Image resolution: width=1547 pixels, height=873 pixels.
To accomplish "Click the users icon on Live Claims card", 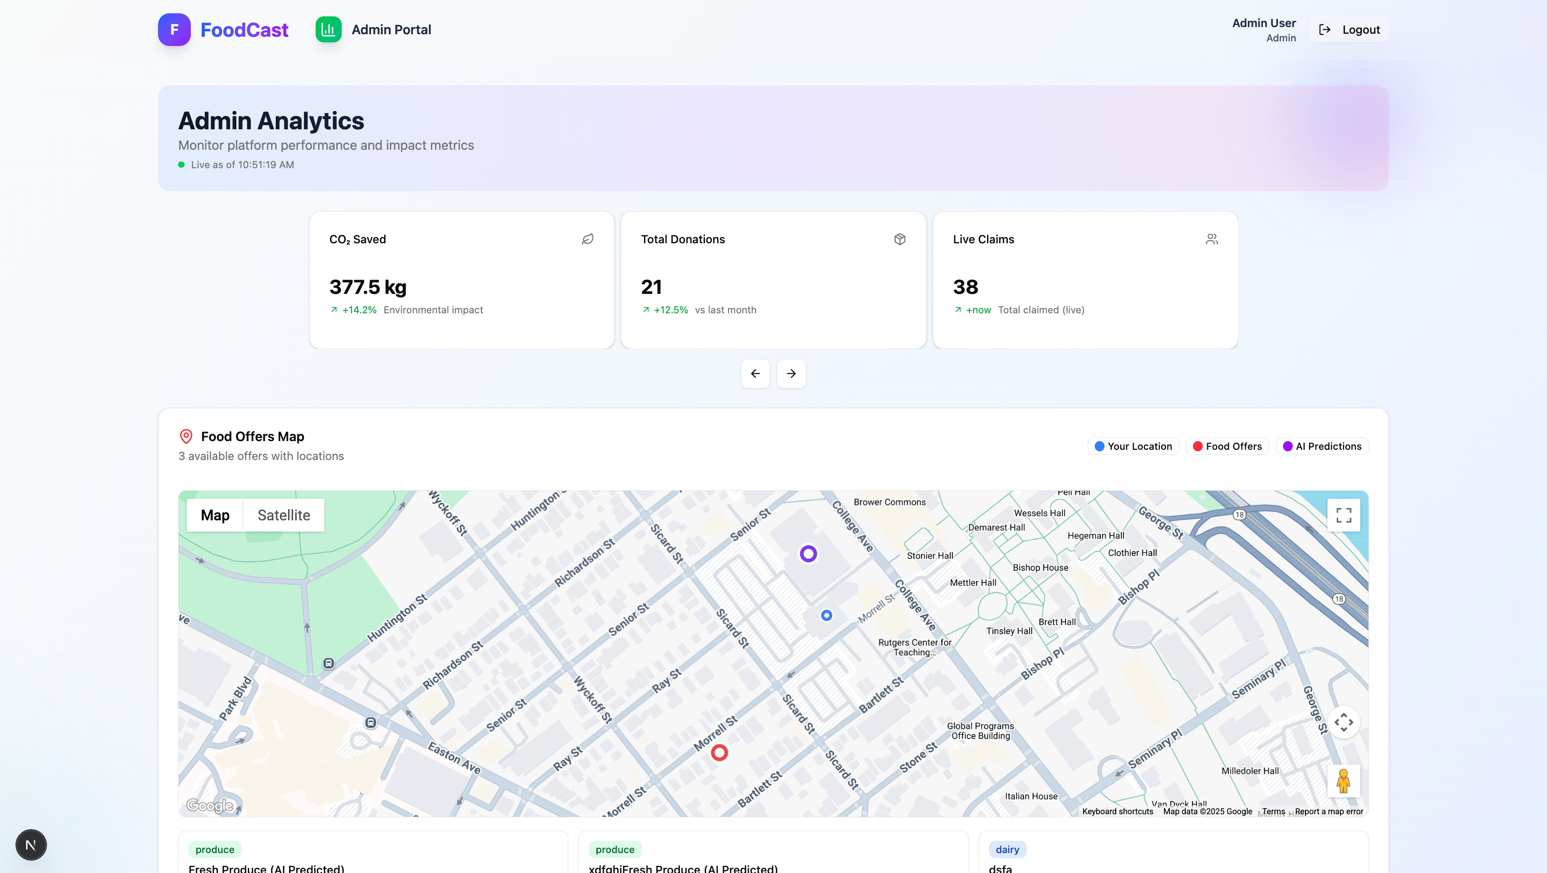I will tap(1211, 239).
